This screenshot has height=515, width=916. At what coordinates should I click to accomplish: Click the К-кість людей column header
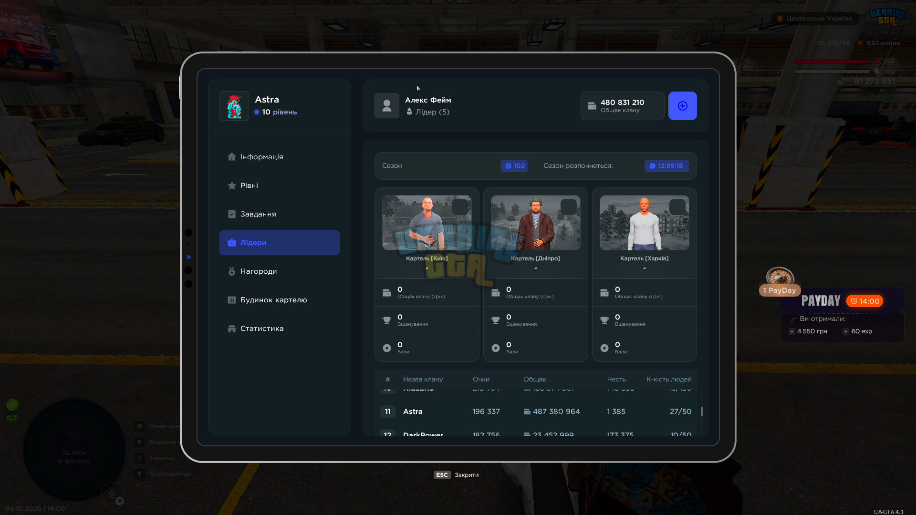coord(669,380)
